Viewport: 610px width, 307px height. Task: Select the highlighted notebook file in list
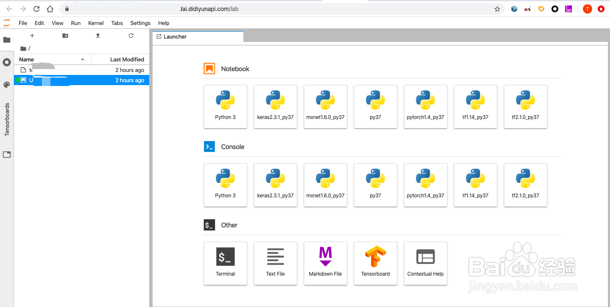(x=81, y=80)
